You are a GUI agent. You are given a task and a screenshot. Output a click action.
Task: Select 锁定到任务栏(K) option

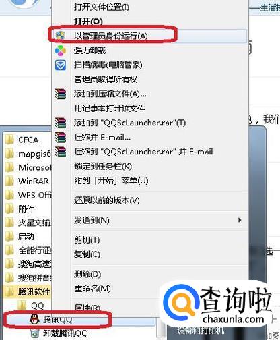(x=103, y=167)
